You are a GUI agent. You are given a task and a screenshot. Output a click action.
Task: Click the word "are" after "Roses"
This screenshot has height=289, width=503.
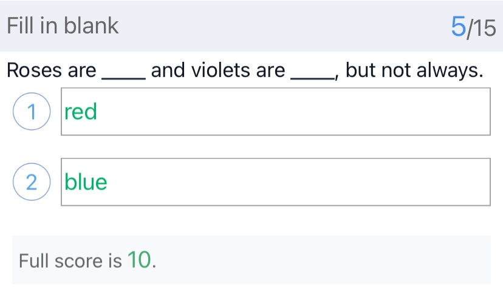click(x=81, y=71)
